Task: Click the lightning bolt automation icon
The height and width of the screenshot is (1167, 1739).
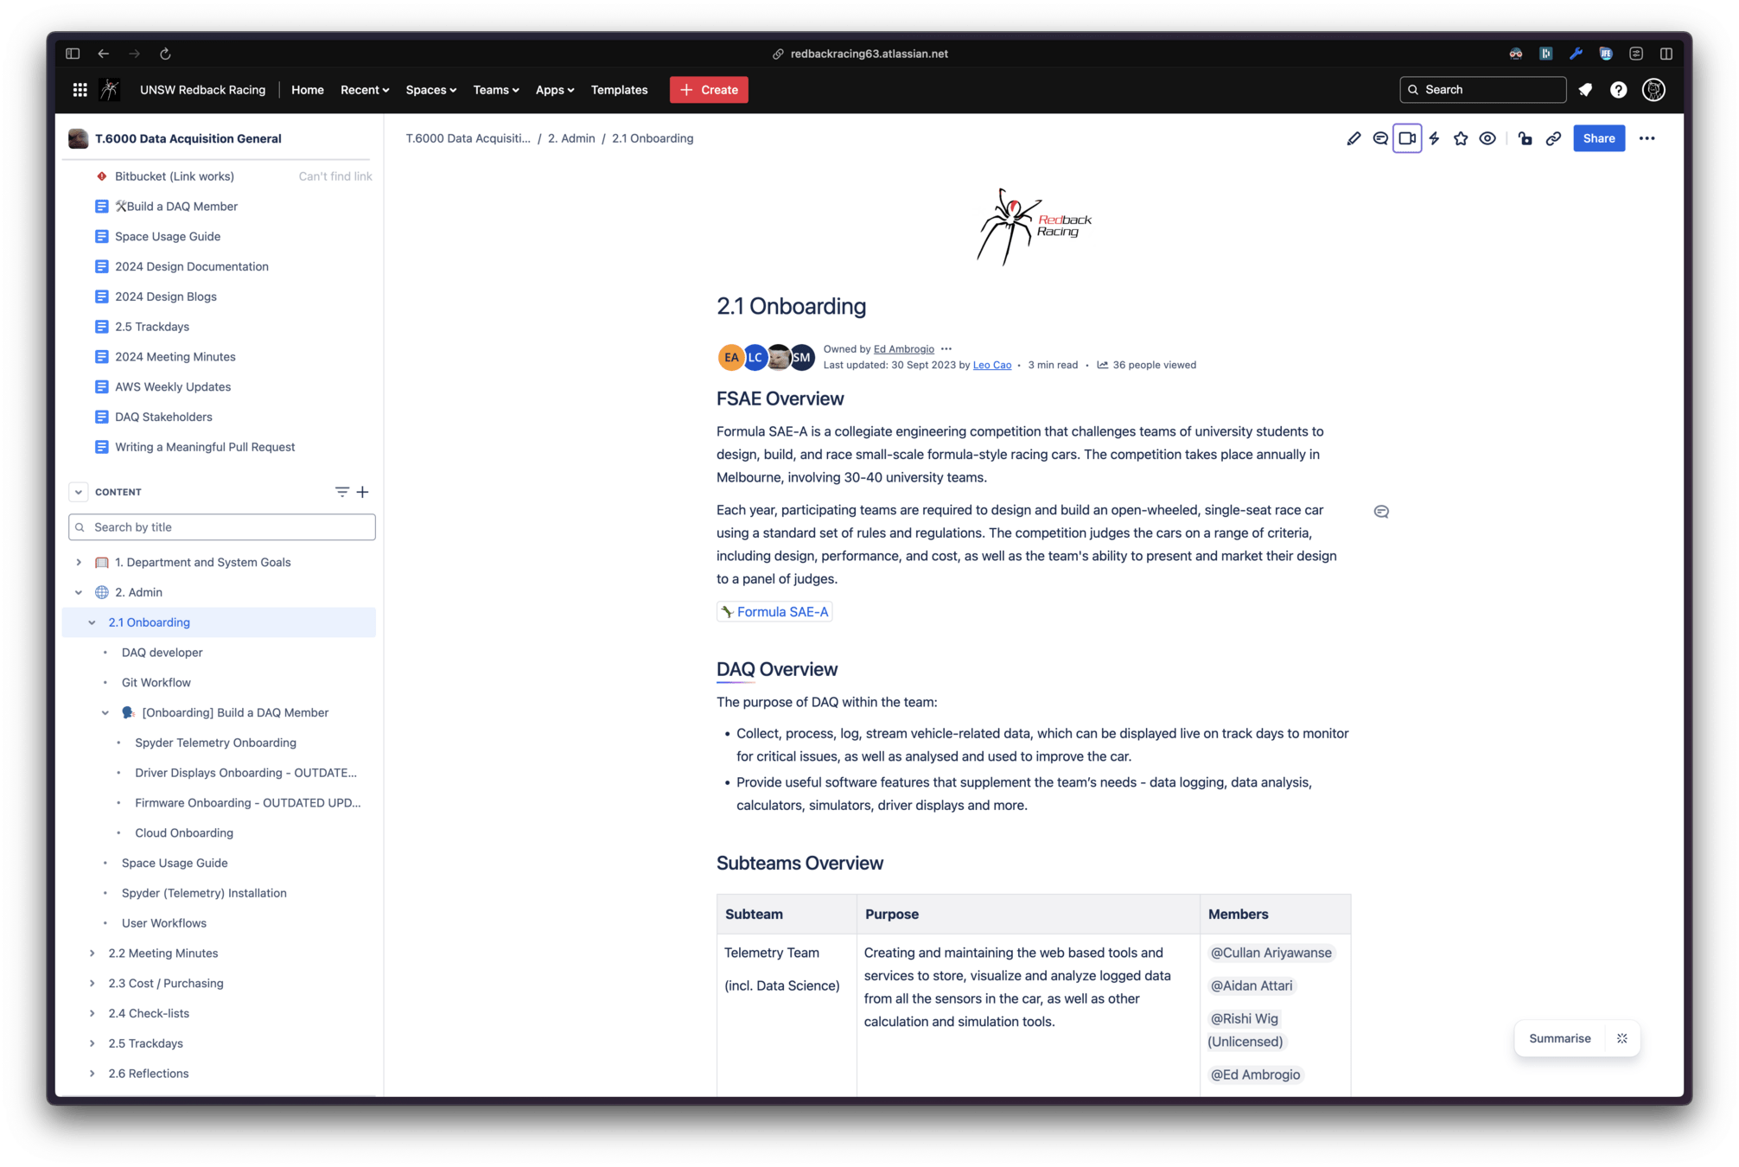Action: click(x=1434, y=138)
